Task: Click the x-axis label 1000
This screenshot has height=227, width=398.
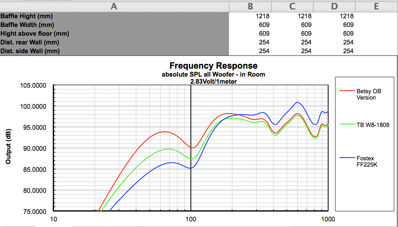Action: (328, 219)
